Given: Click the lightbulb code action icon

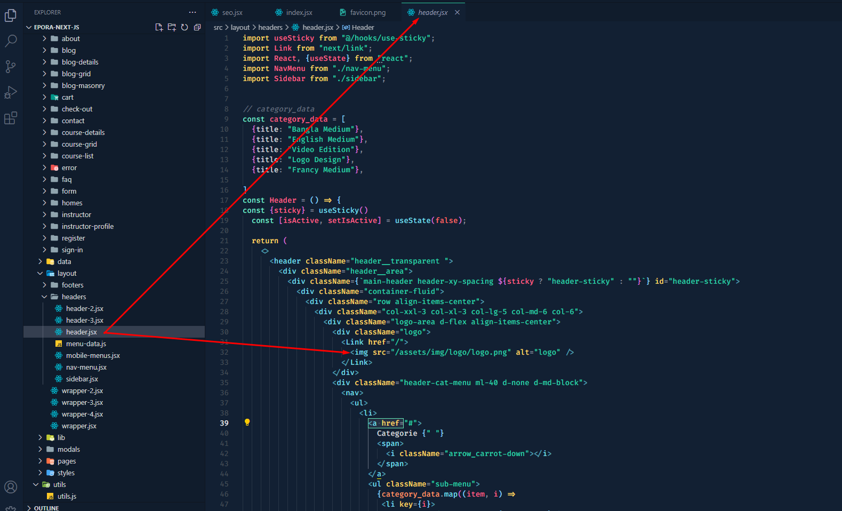Looking at the screenshot, I should [247, 422].
